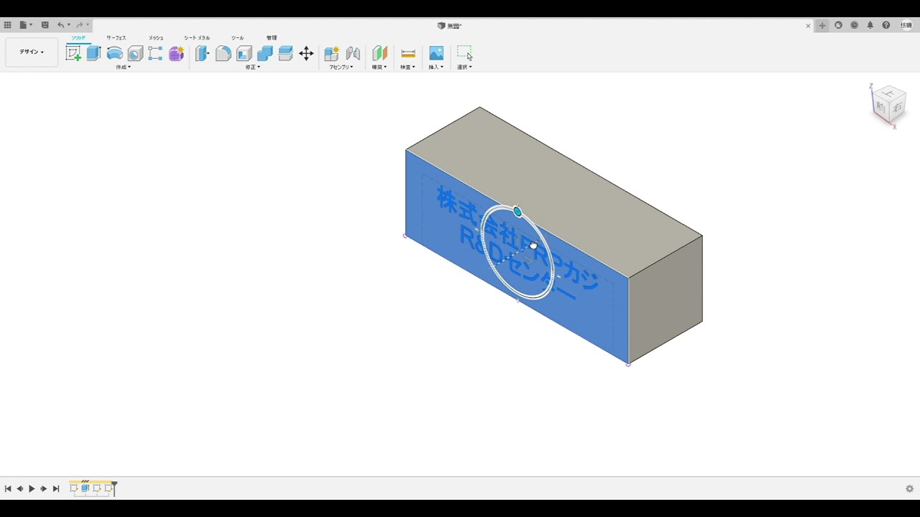Viewport: 920px width, 517px height.
Task: Select the Create Sketch tool
Action: tap(73, 53)
